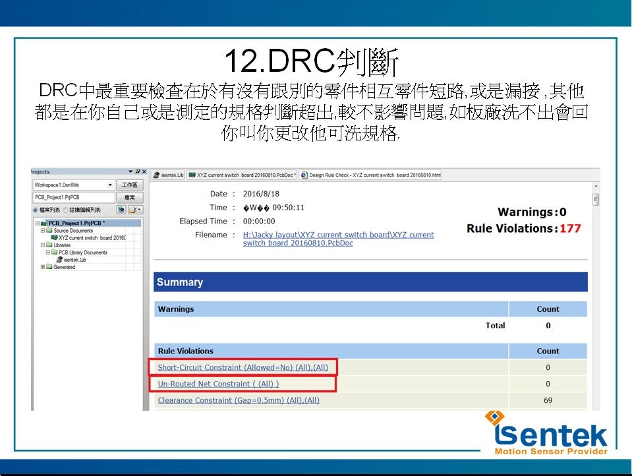632x476 pixels.
Task: Click the Elapsed Time value 00:00:00
Action: point(259,221)
